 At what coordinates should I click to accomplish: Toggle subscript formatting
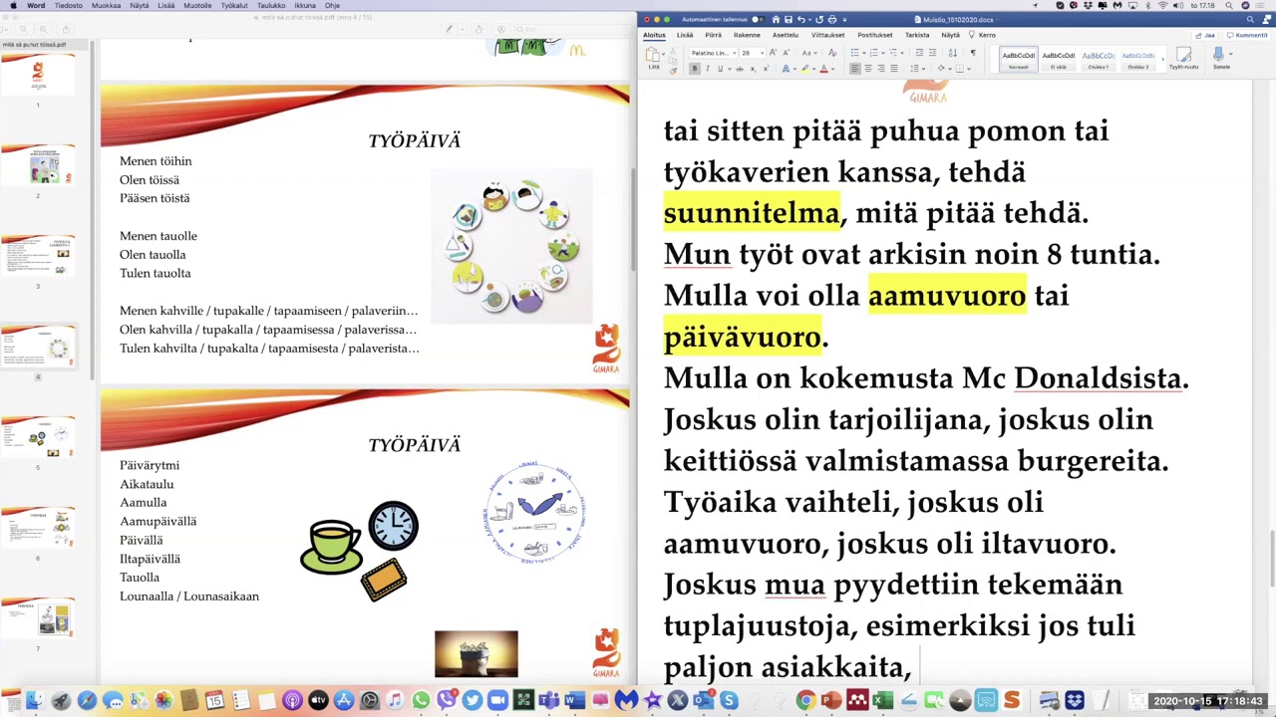pyautogui.click(x=753, y=69)
